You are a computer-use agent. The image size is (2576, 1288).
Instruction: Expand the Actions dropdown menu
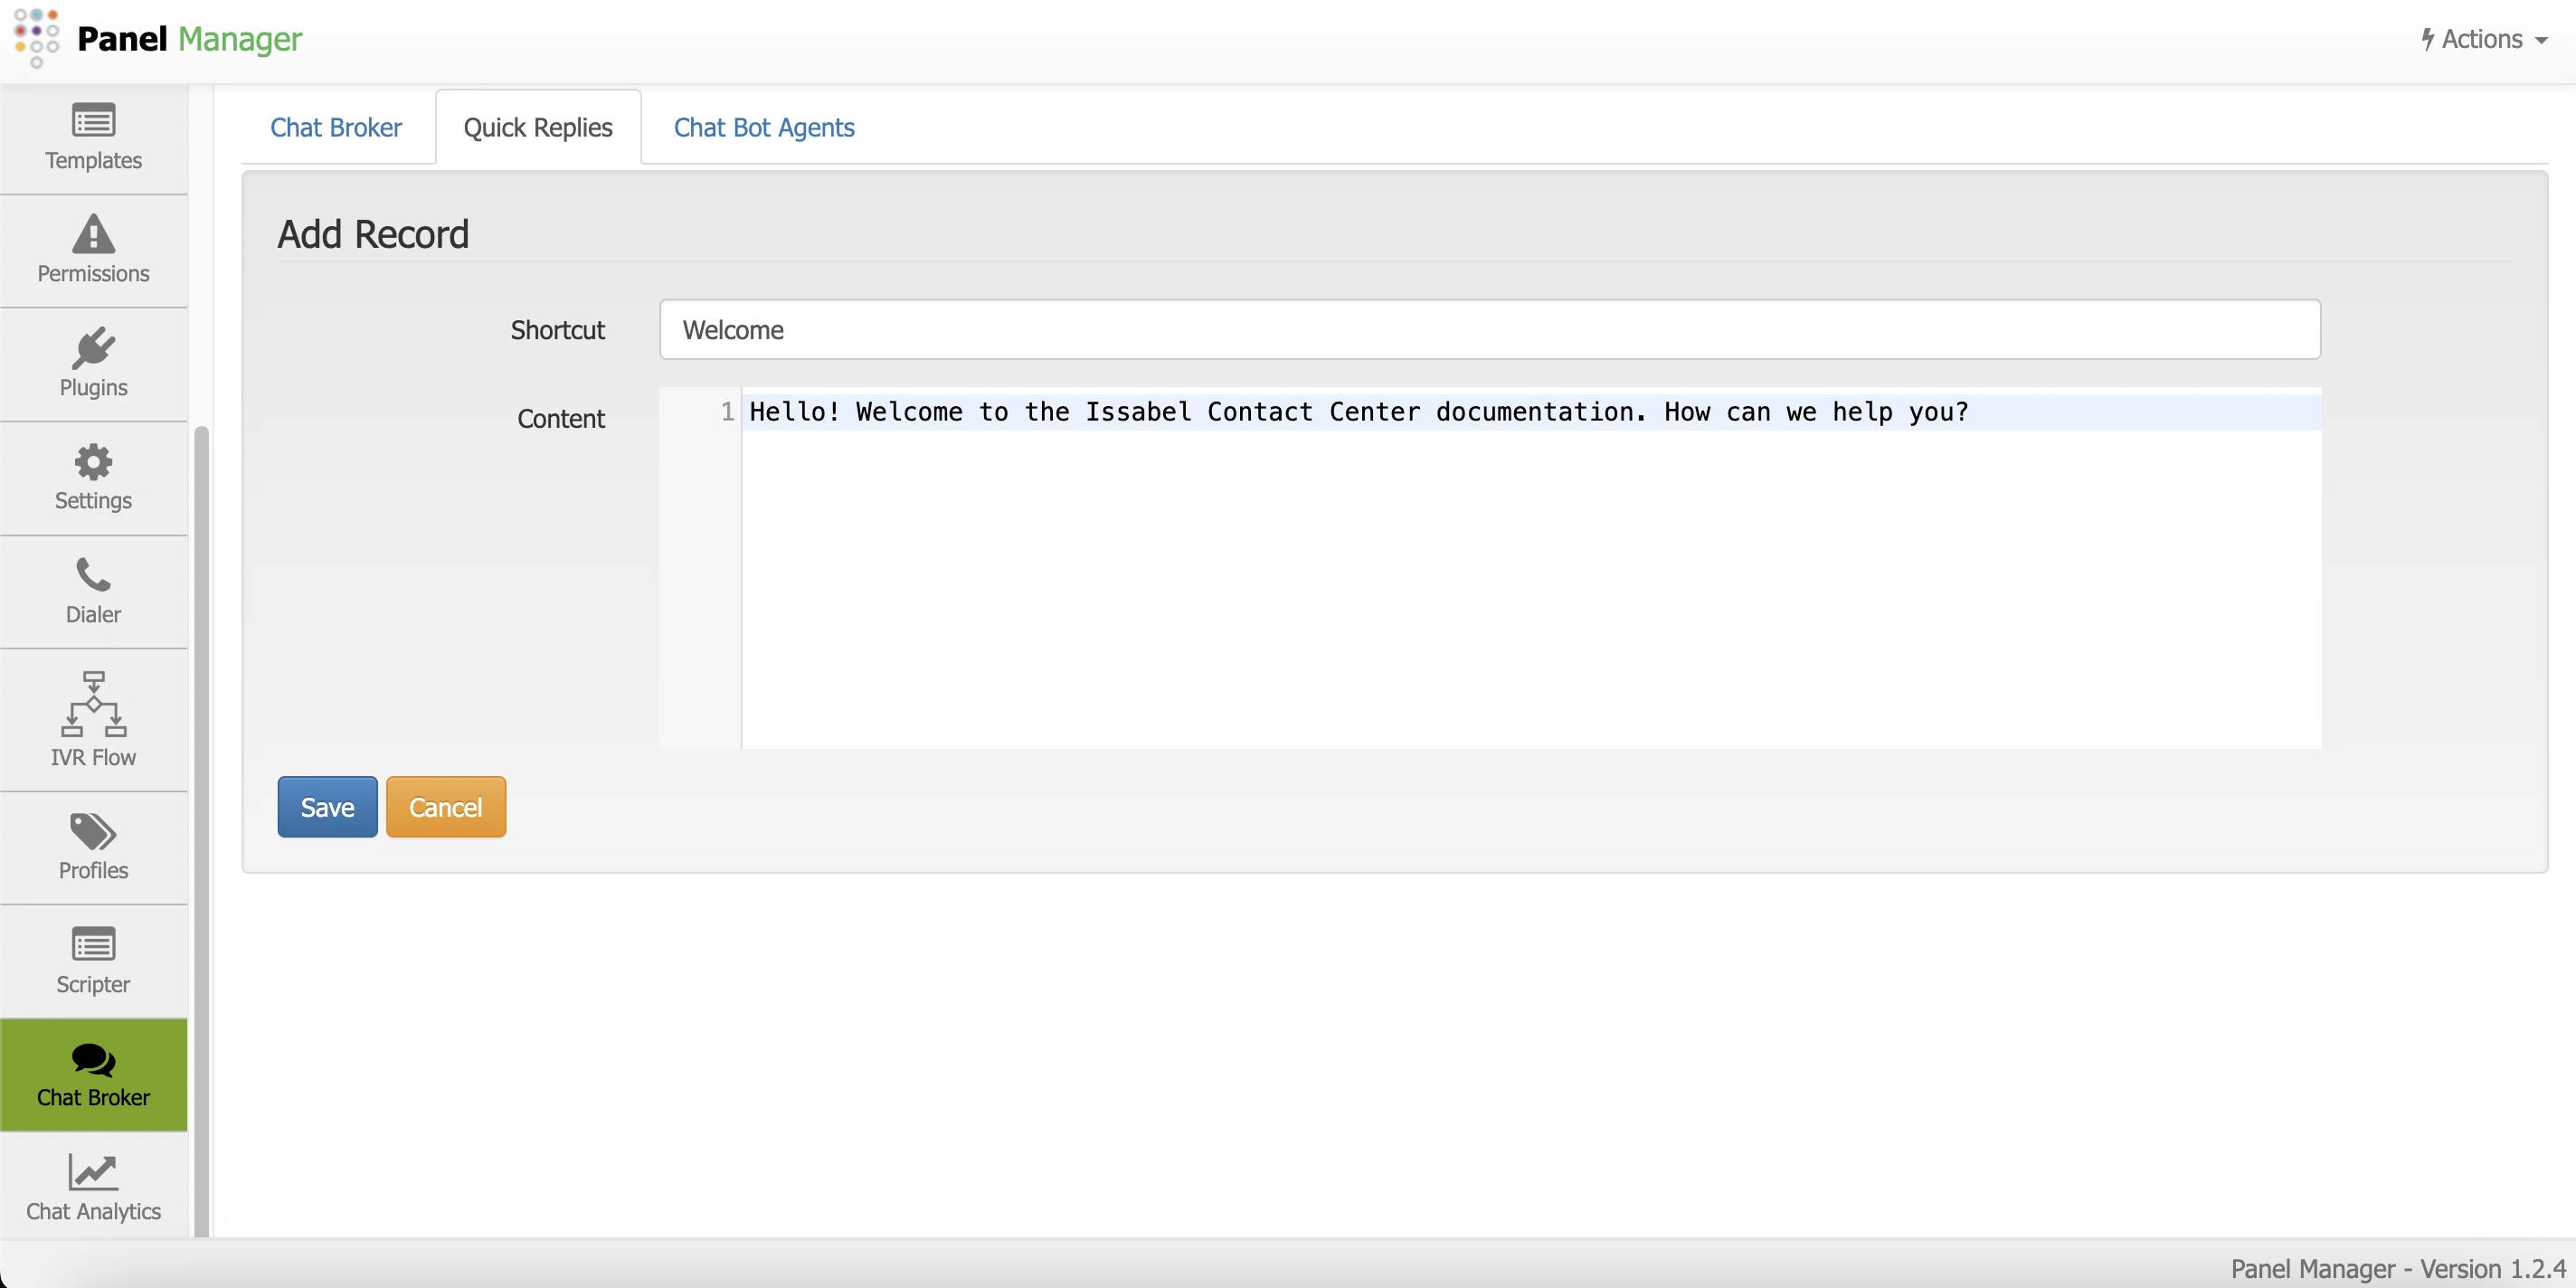tap(2484, 39)
